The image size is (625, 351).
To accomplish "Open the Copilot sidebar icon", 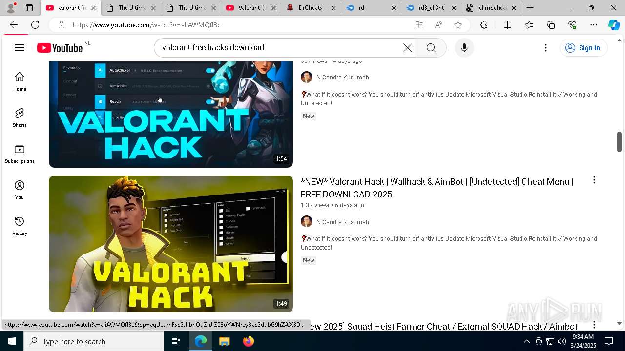I will (614, 25).
